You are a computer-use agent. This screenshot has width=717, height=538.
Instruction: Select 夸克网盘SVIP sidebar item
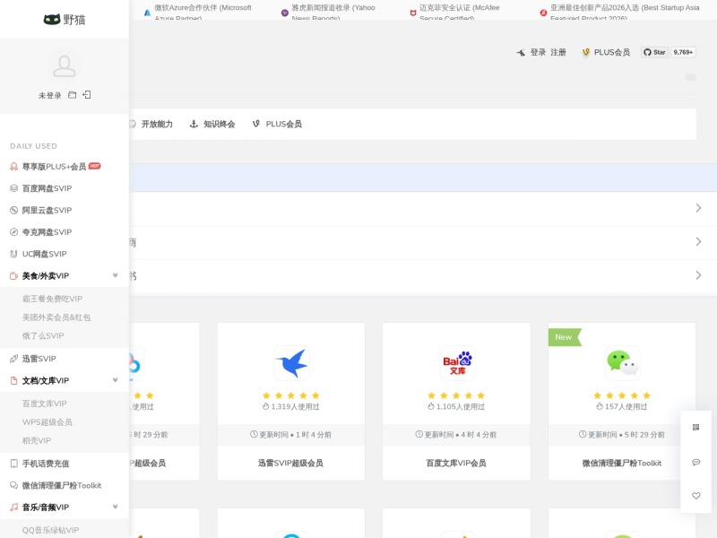pos(47,232)
